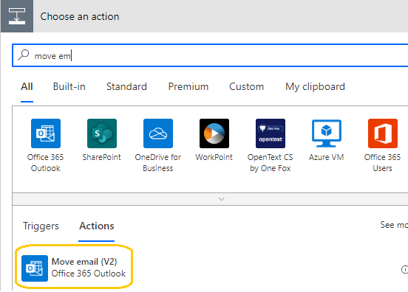Click the OpenText CS by One Fox label

pyautogui.click(x=271, y=163)
